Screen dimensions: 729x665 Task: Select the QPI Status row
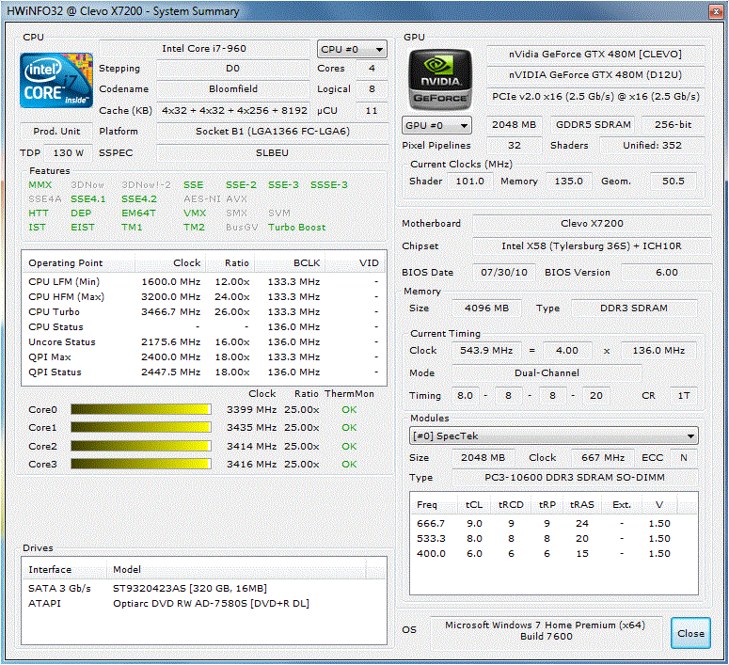click(203, 372)
